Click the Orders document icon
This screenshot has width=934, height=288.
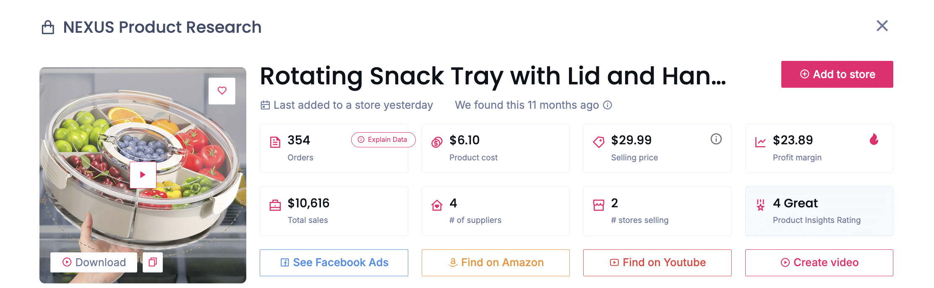[275, 142]
